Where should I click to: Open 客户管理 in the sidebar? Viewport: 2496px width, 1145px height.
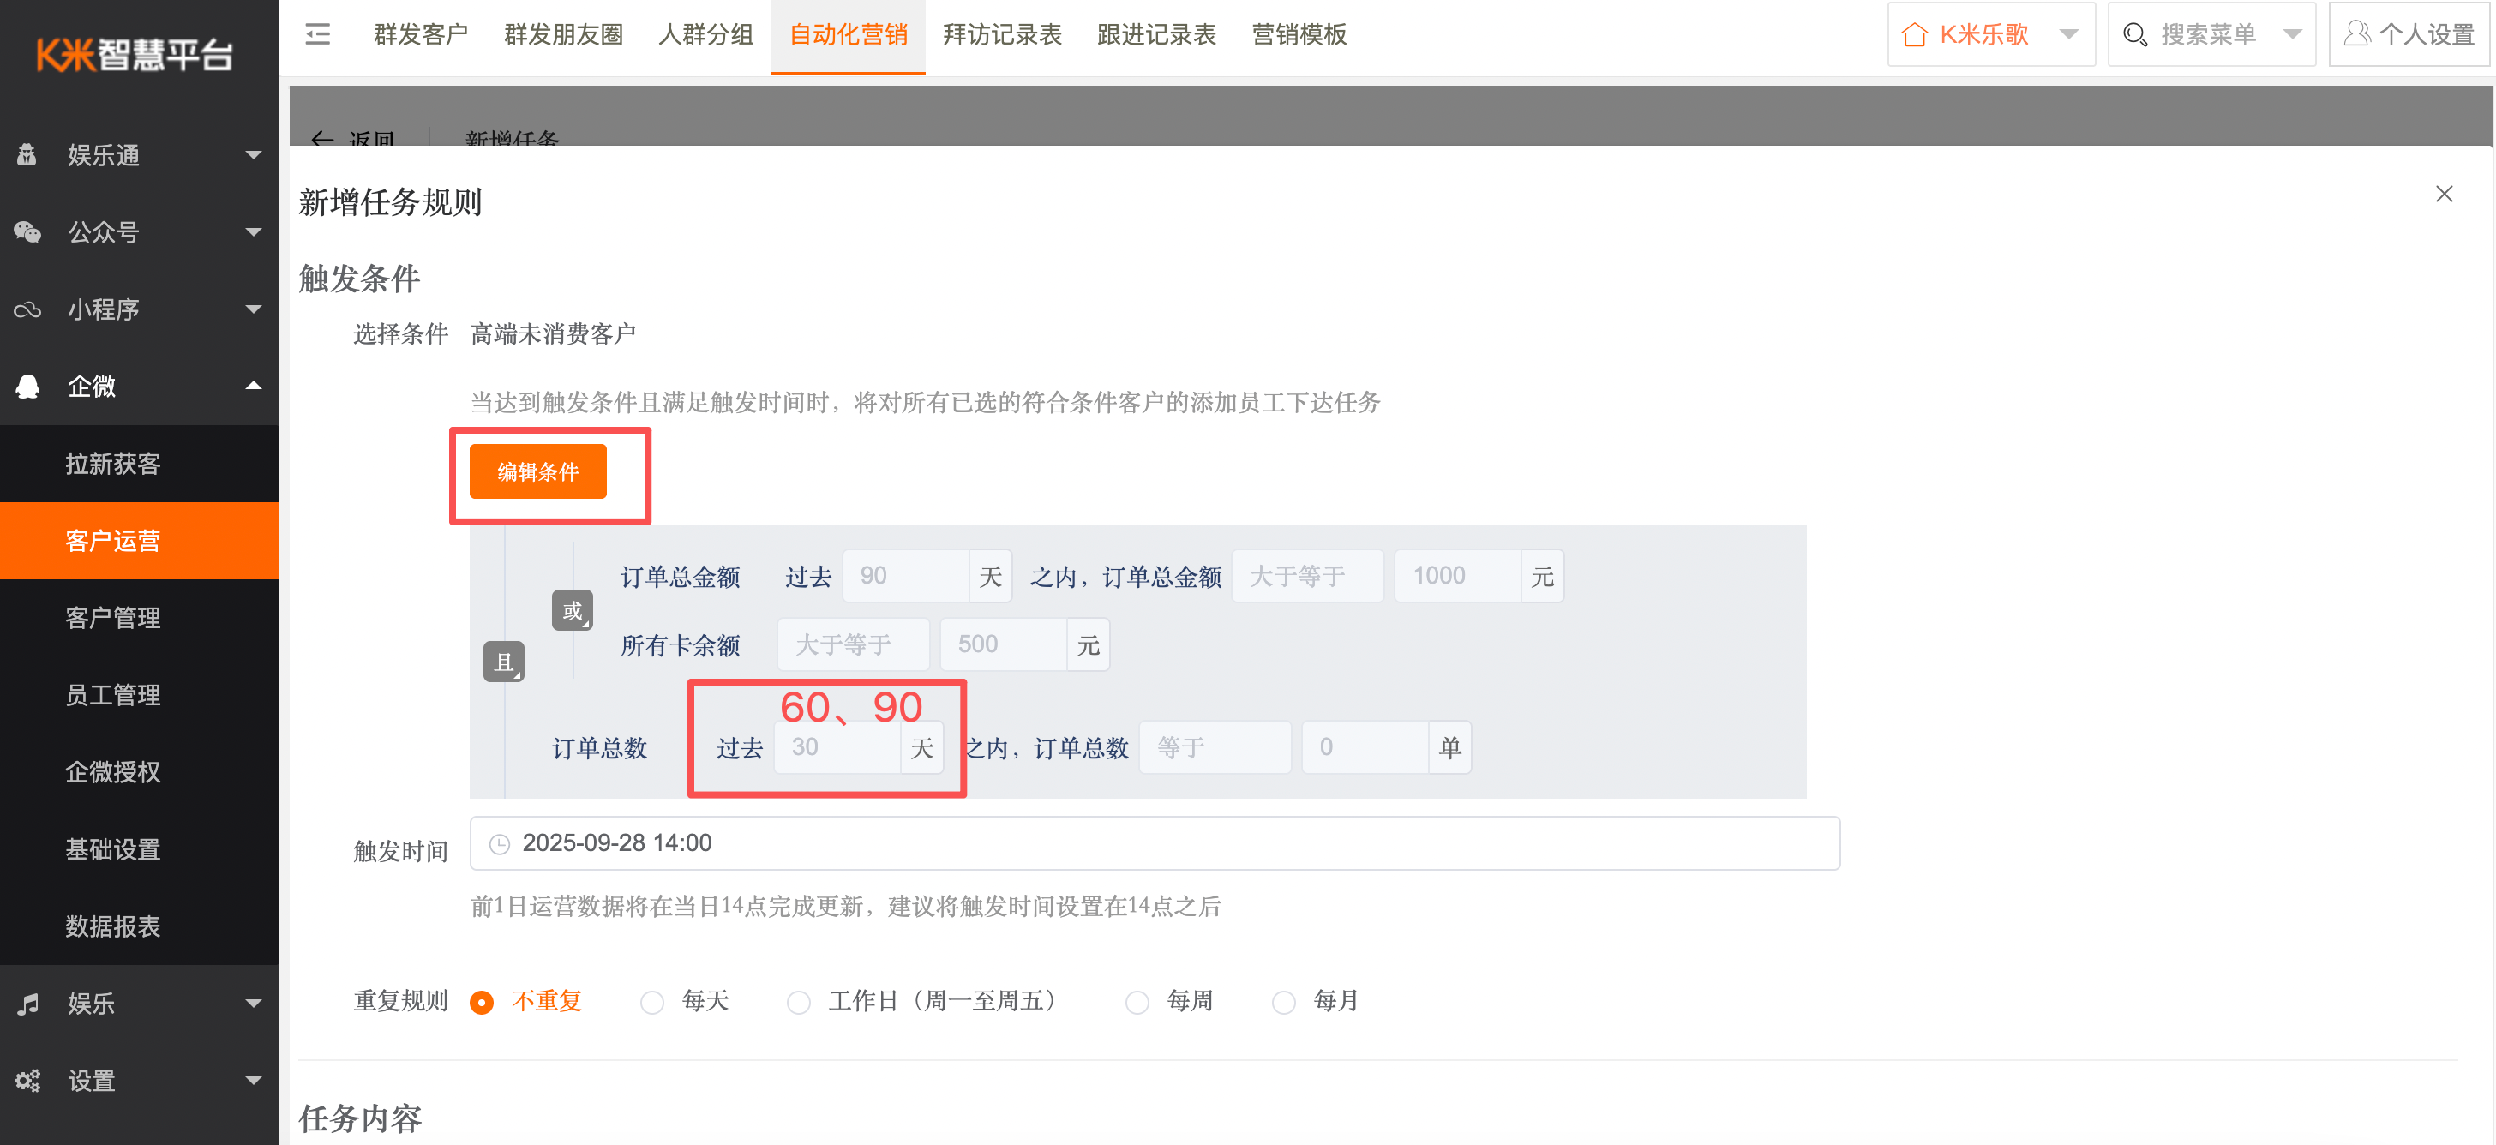pos(112,618)
